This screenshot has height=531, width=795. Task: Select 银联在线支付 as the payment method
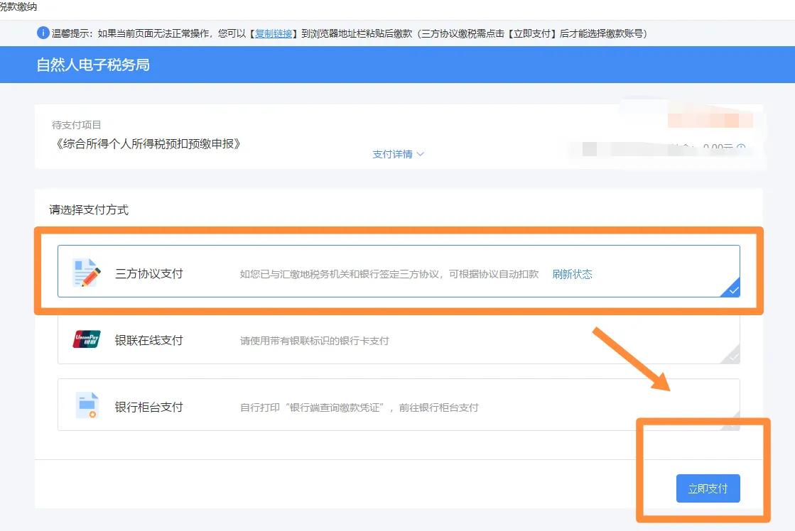point(398,339)
